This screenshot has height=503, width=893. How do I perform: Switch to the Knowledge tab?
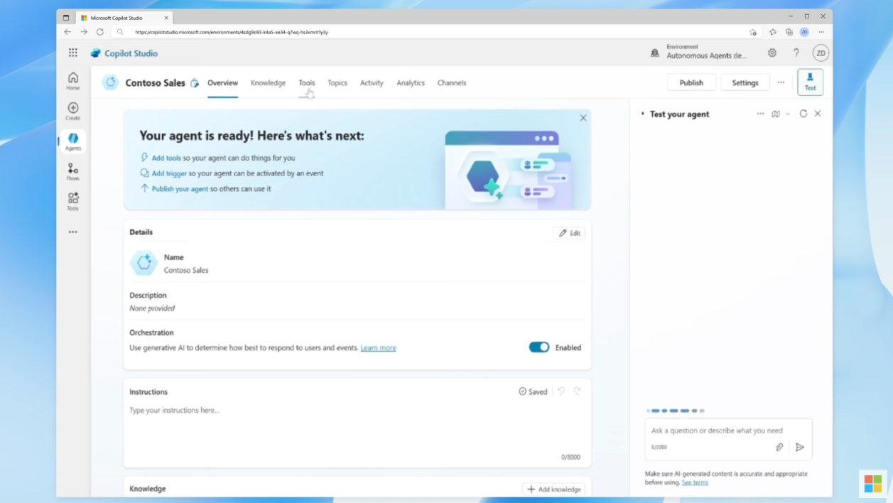click(x=268, y=83)
